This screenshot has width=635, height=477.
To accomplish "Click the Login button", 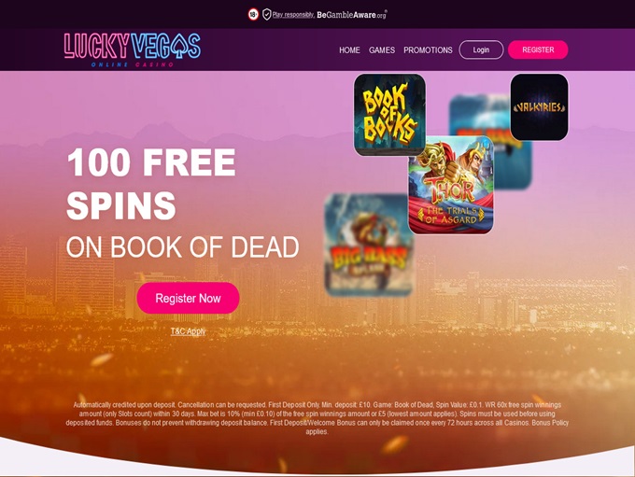I will [481, 49].
